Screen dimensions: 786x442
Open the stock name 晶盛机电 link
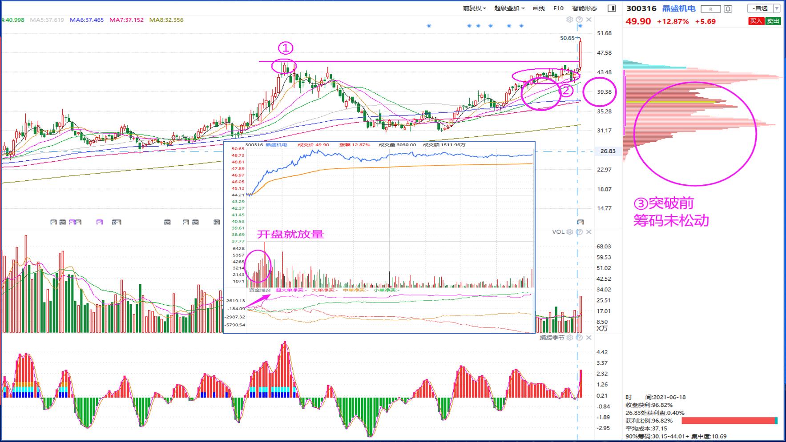click(x=679, y=8)
